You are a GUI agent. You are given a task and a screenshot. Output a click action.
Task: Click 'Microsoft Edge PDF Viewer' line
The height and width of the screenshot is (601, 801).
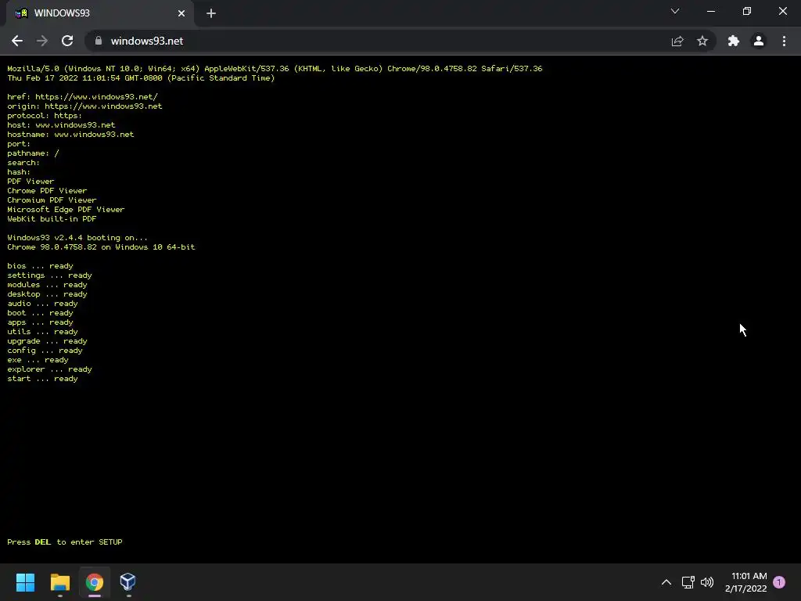tap(66, 210)
